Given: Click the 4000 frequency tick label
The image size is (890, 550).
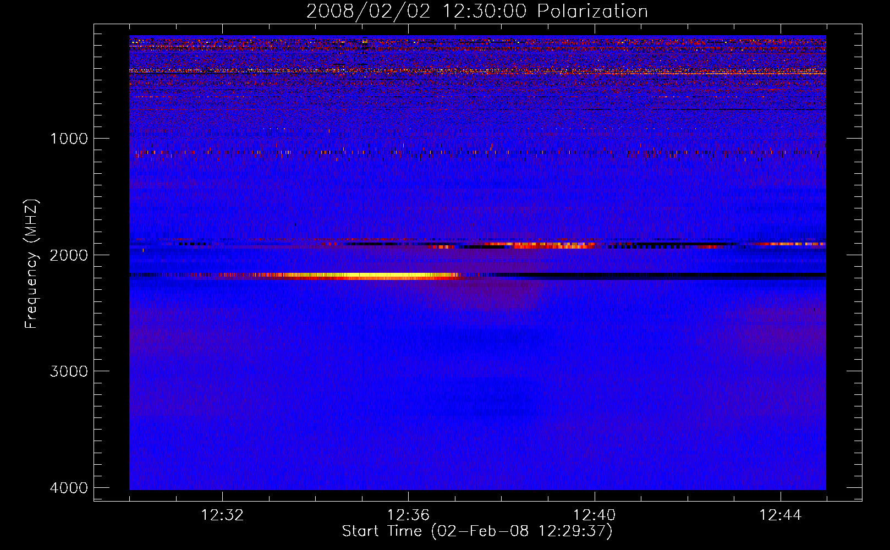Looking at the screenshot, I should [x=69, y=488].
